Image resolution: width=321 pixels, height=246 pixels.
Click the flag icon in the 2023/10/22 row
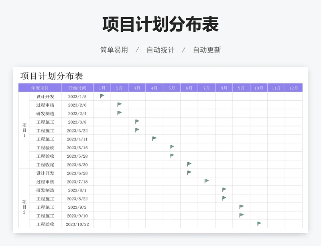[x=259, y=224]
